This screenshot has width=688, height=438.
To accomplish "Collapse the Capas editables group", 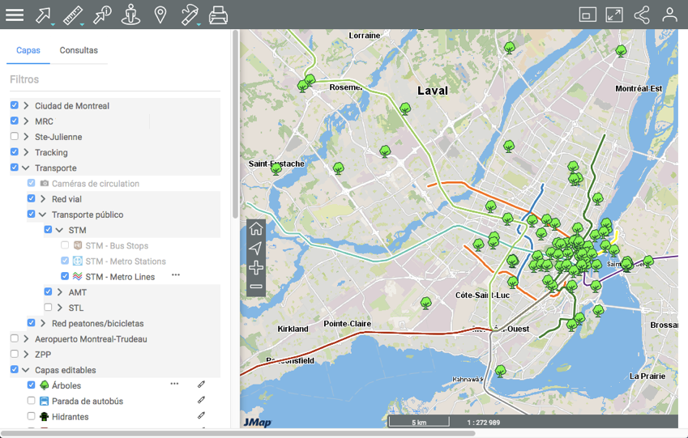I will (26, 370).
